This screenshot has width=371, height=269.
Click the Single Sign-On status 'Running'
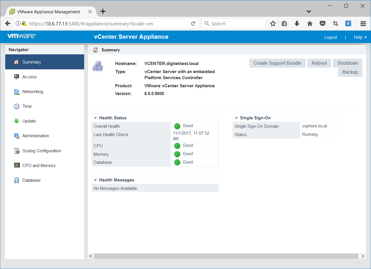[x=310, y=134]
